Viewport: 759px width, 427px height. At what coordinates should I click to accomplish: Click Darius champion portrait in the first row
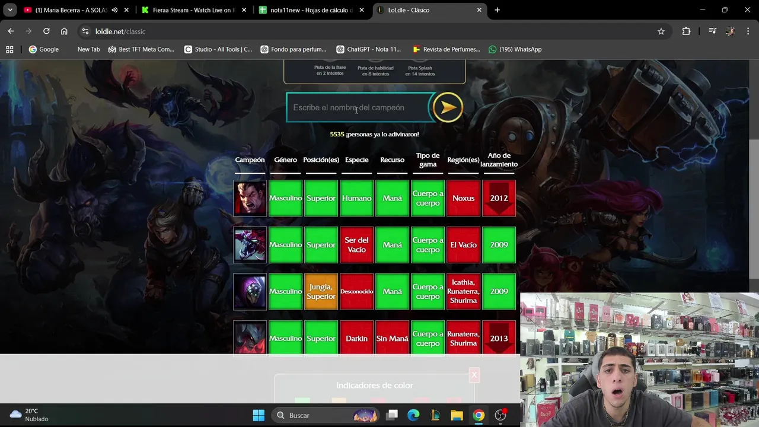[250, 198]
